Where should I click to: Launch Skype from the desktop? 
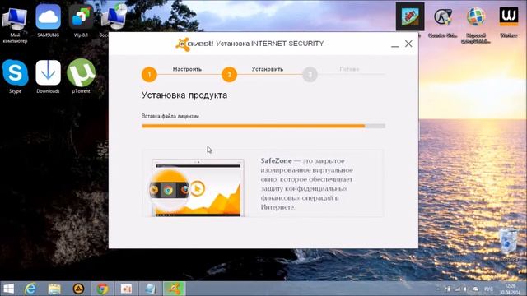click(x=15, y=76)
